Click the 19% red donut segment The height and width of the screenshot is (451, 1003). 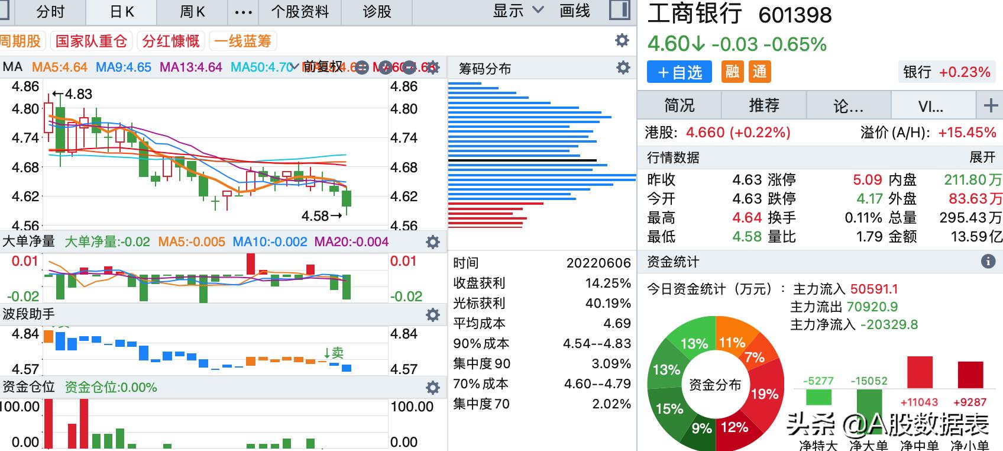(x=764, y=394)
